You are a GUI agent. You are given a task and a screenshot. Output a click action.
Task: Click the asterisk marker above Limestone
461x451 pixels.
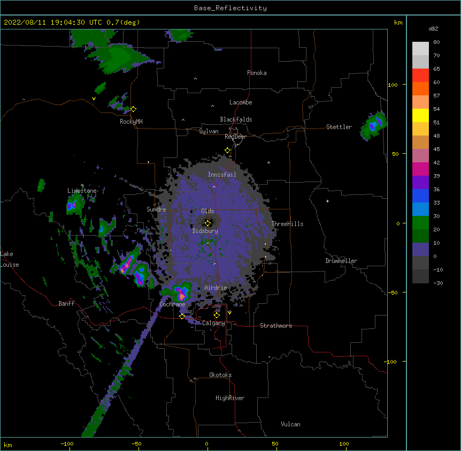tap(82, 185)
